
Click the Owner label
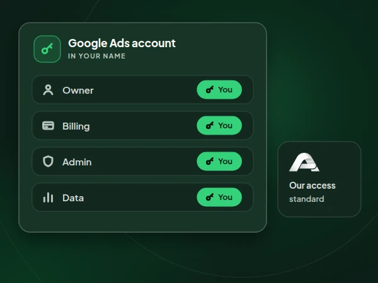click(x=78, y=91)
